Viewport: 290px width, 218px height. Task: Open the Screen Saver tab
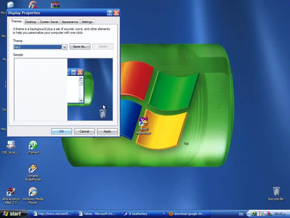point(49,22)
